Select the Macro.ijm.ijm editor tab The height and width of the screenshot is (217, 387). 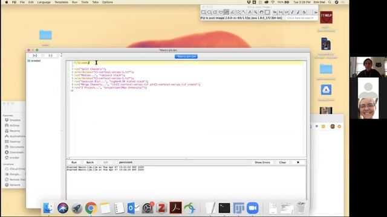(186, 57)
